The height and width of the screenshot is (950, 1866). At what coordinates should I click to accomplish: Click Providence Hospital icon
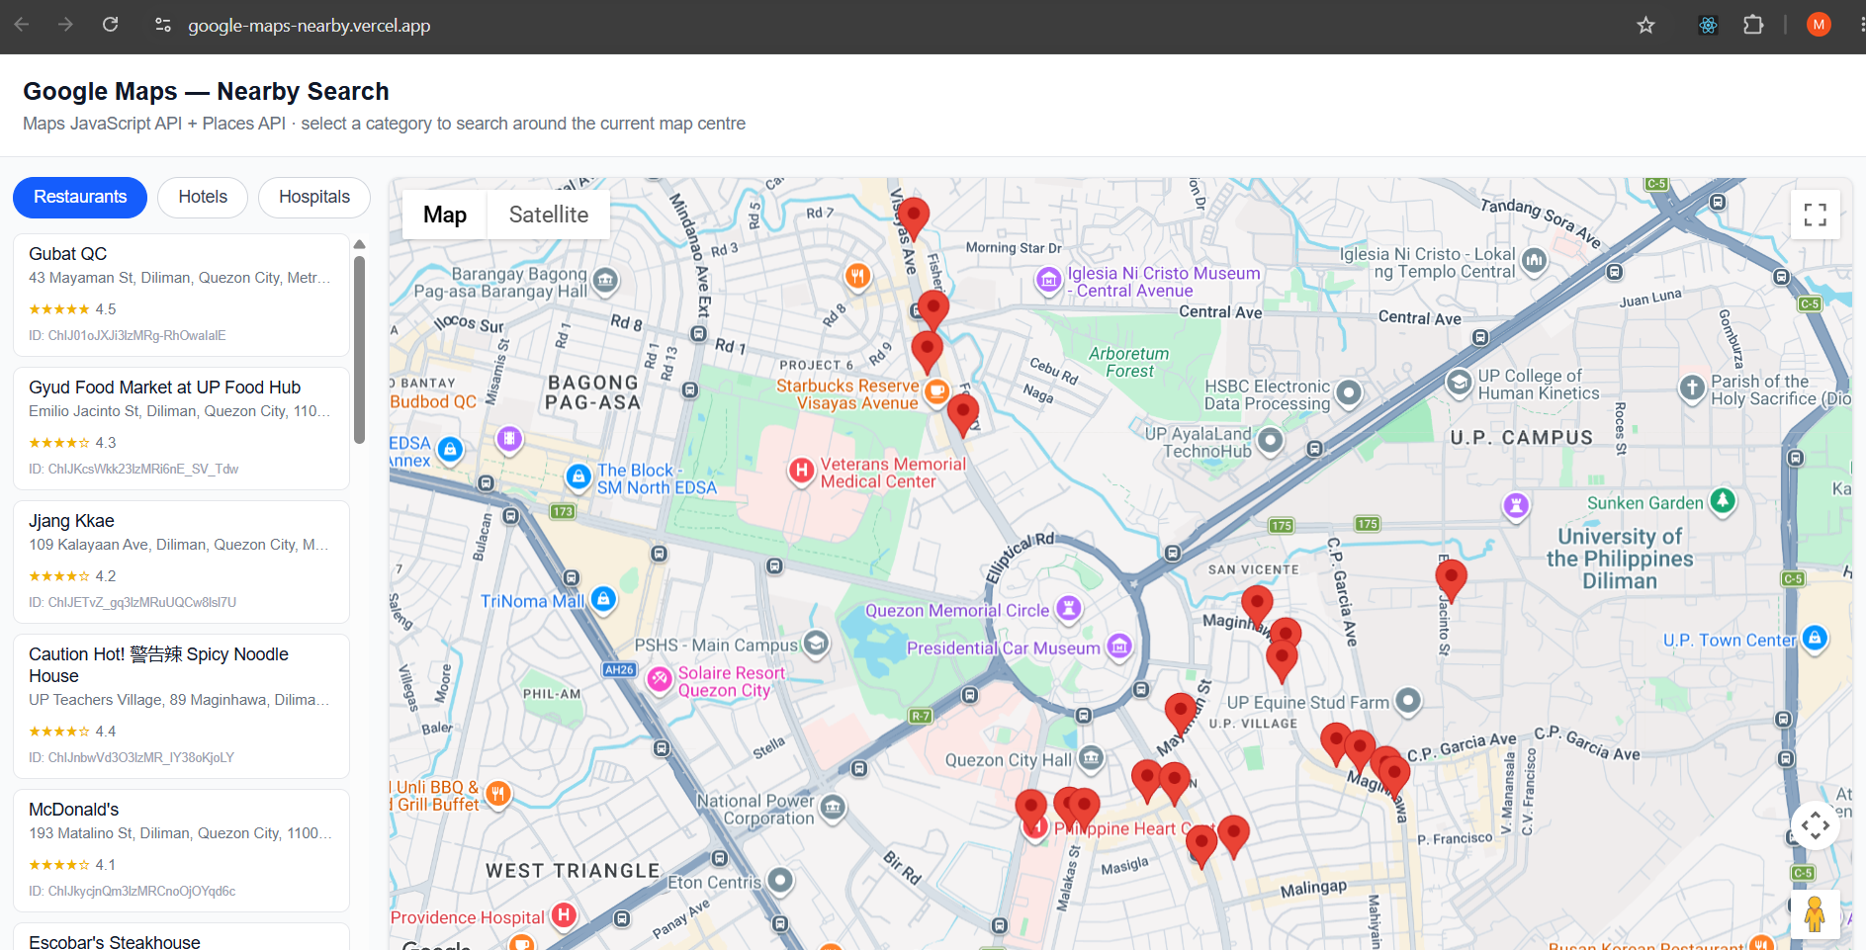click(x=564, y=915)
